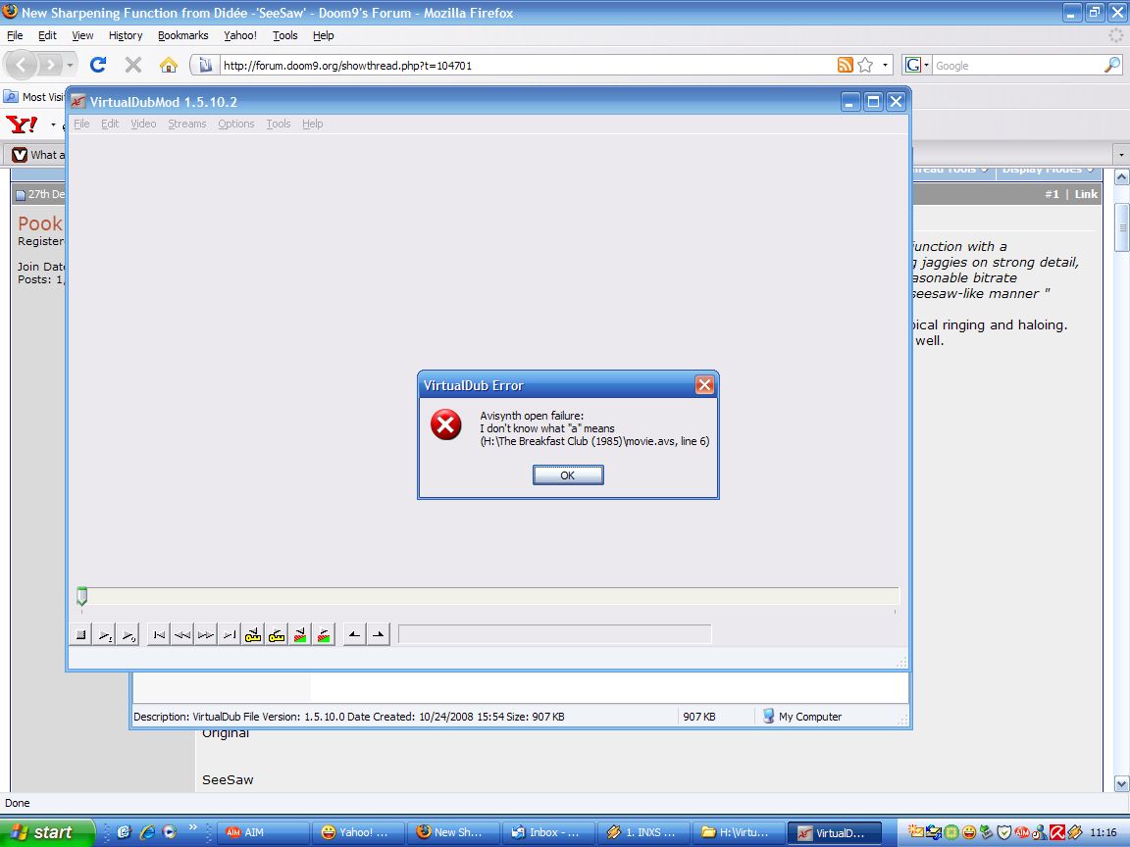The image size is (1130, 847).
Task: Open the Firefox tab list dropdown
Action: (x=1120, y=155)
